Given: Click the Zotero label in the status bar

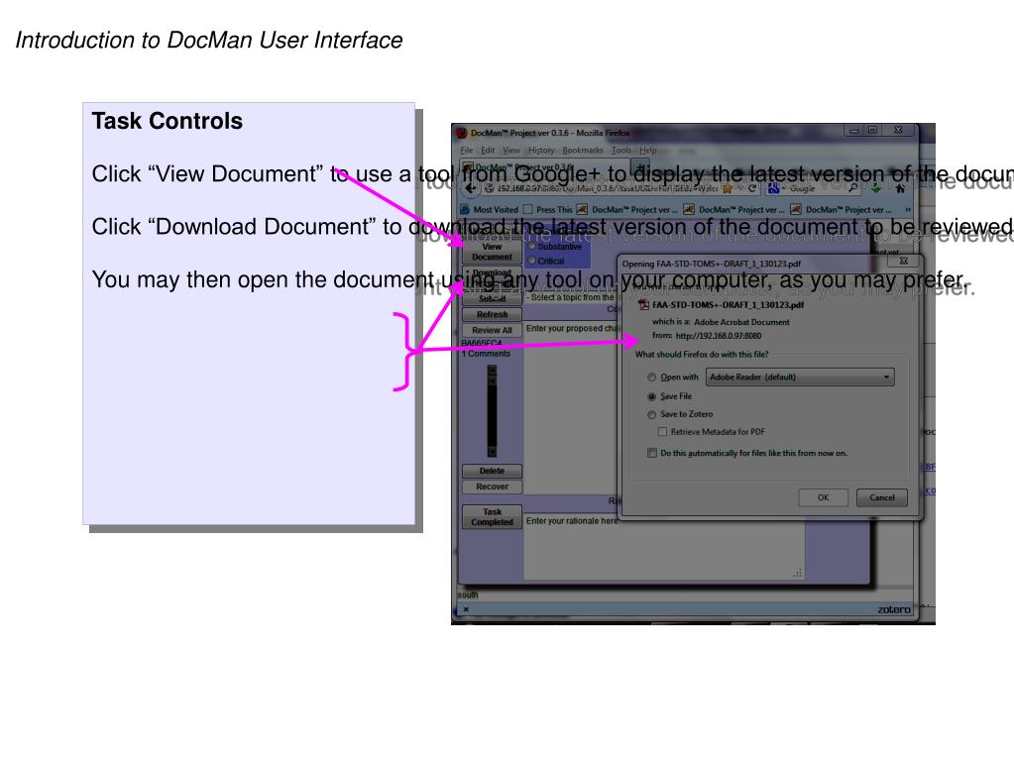Looking at the screenshot, I should tap(894, 609).
